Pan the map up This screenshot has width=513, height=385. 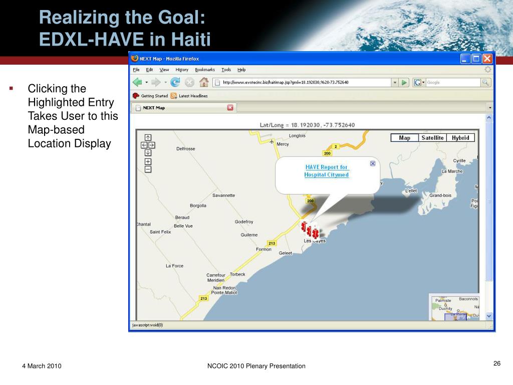tap(148, 137)
